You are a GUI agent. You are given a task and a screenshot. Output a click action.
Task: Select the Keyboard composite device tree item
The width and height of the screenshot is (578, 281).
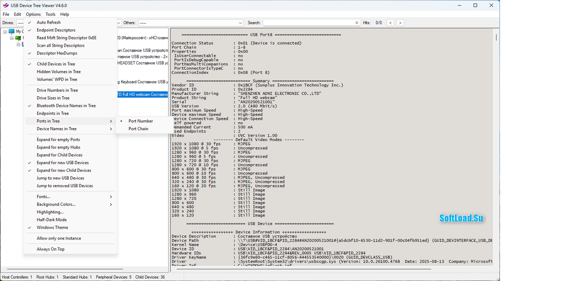coord(143,82)
